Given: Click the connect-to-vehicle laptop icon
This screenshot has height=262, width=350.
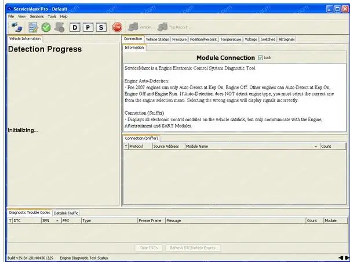Looking at the screenshot, I should 17,27.
